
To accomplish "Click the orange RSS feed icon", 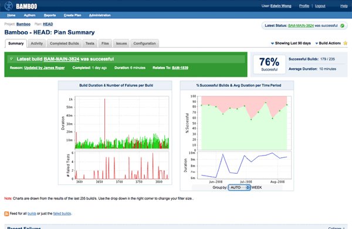I will coord(6,214).
